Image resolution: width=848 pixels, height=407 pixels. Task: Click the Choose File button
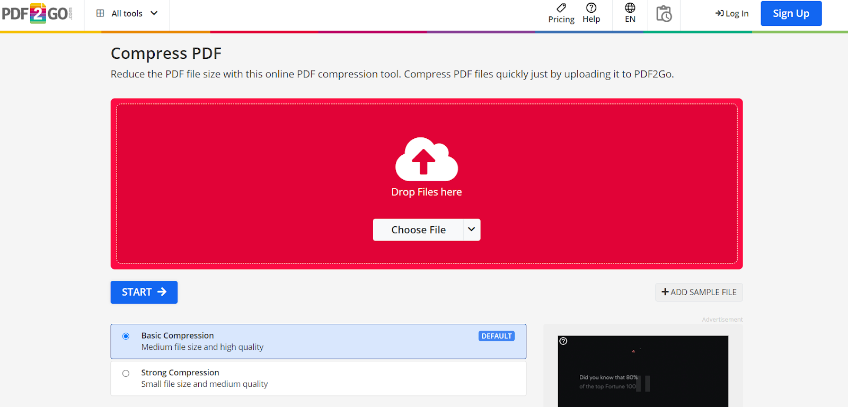(418, 230)
